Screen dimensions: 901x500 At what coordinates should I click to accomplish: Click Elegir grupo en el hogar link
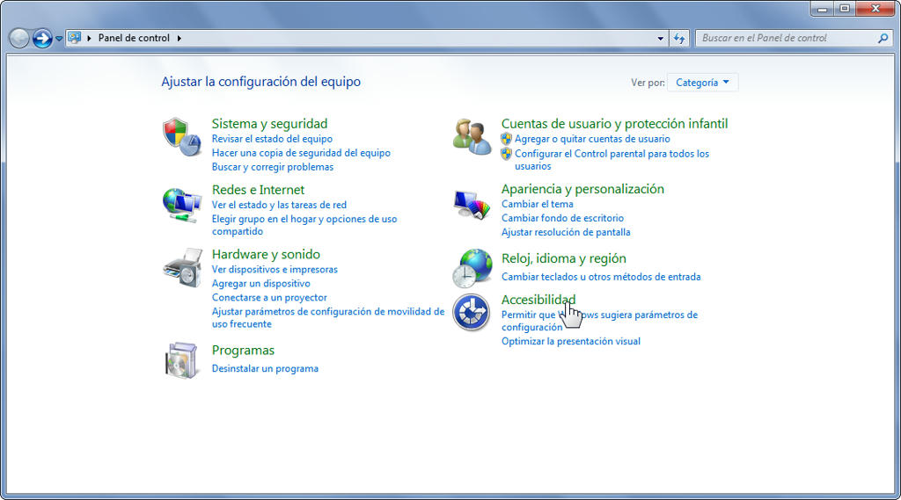click(304, 225)
